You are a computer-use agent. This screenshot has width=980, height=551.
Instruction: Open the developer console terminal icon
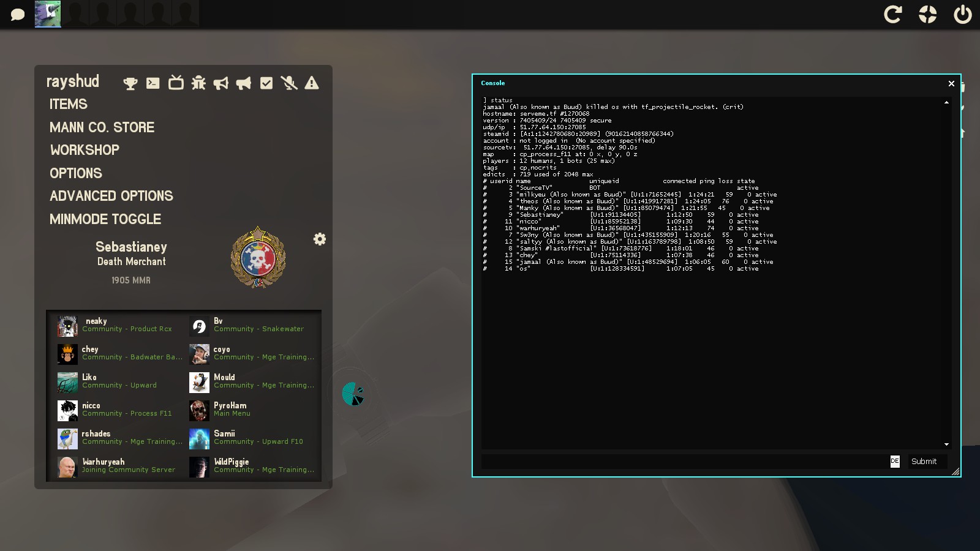pos(153,83)
